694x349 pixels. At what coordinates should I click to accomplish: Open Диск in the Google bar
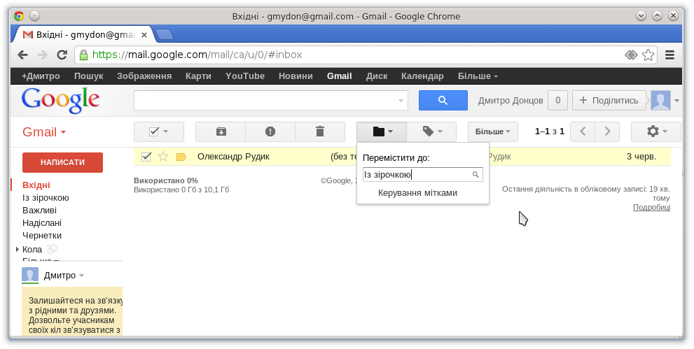[377, 76]
